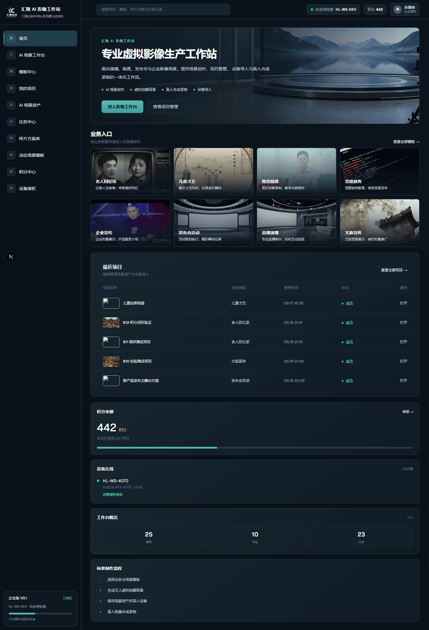This screenshot has height=630, width=429.
Task: Select the 直播演播 template card
Action: point(296,223)
